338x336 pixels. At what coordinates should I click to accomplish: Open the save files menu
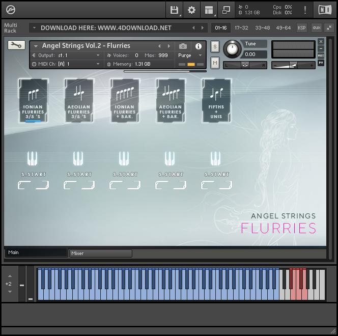click(x=175, y=10)
